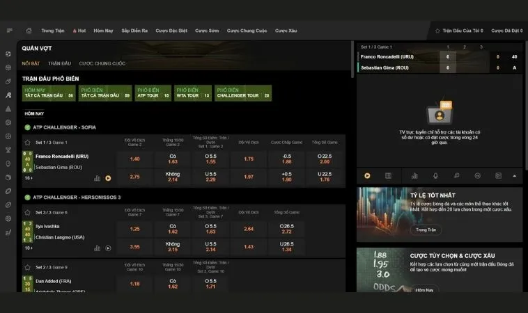The image size is (528, 313).
Task: Expand 10 more markets for Ivashka match
Action: pos(28,248)
